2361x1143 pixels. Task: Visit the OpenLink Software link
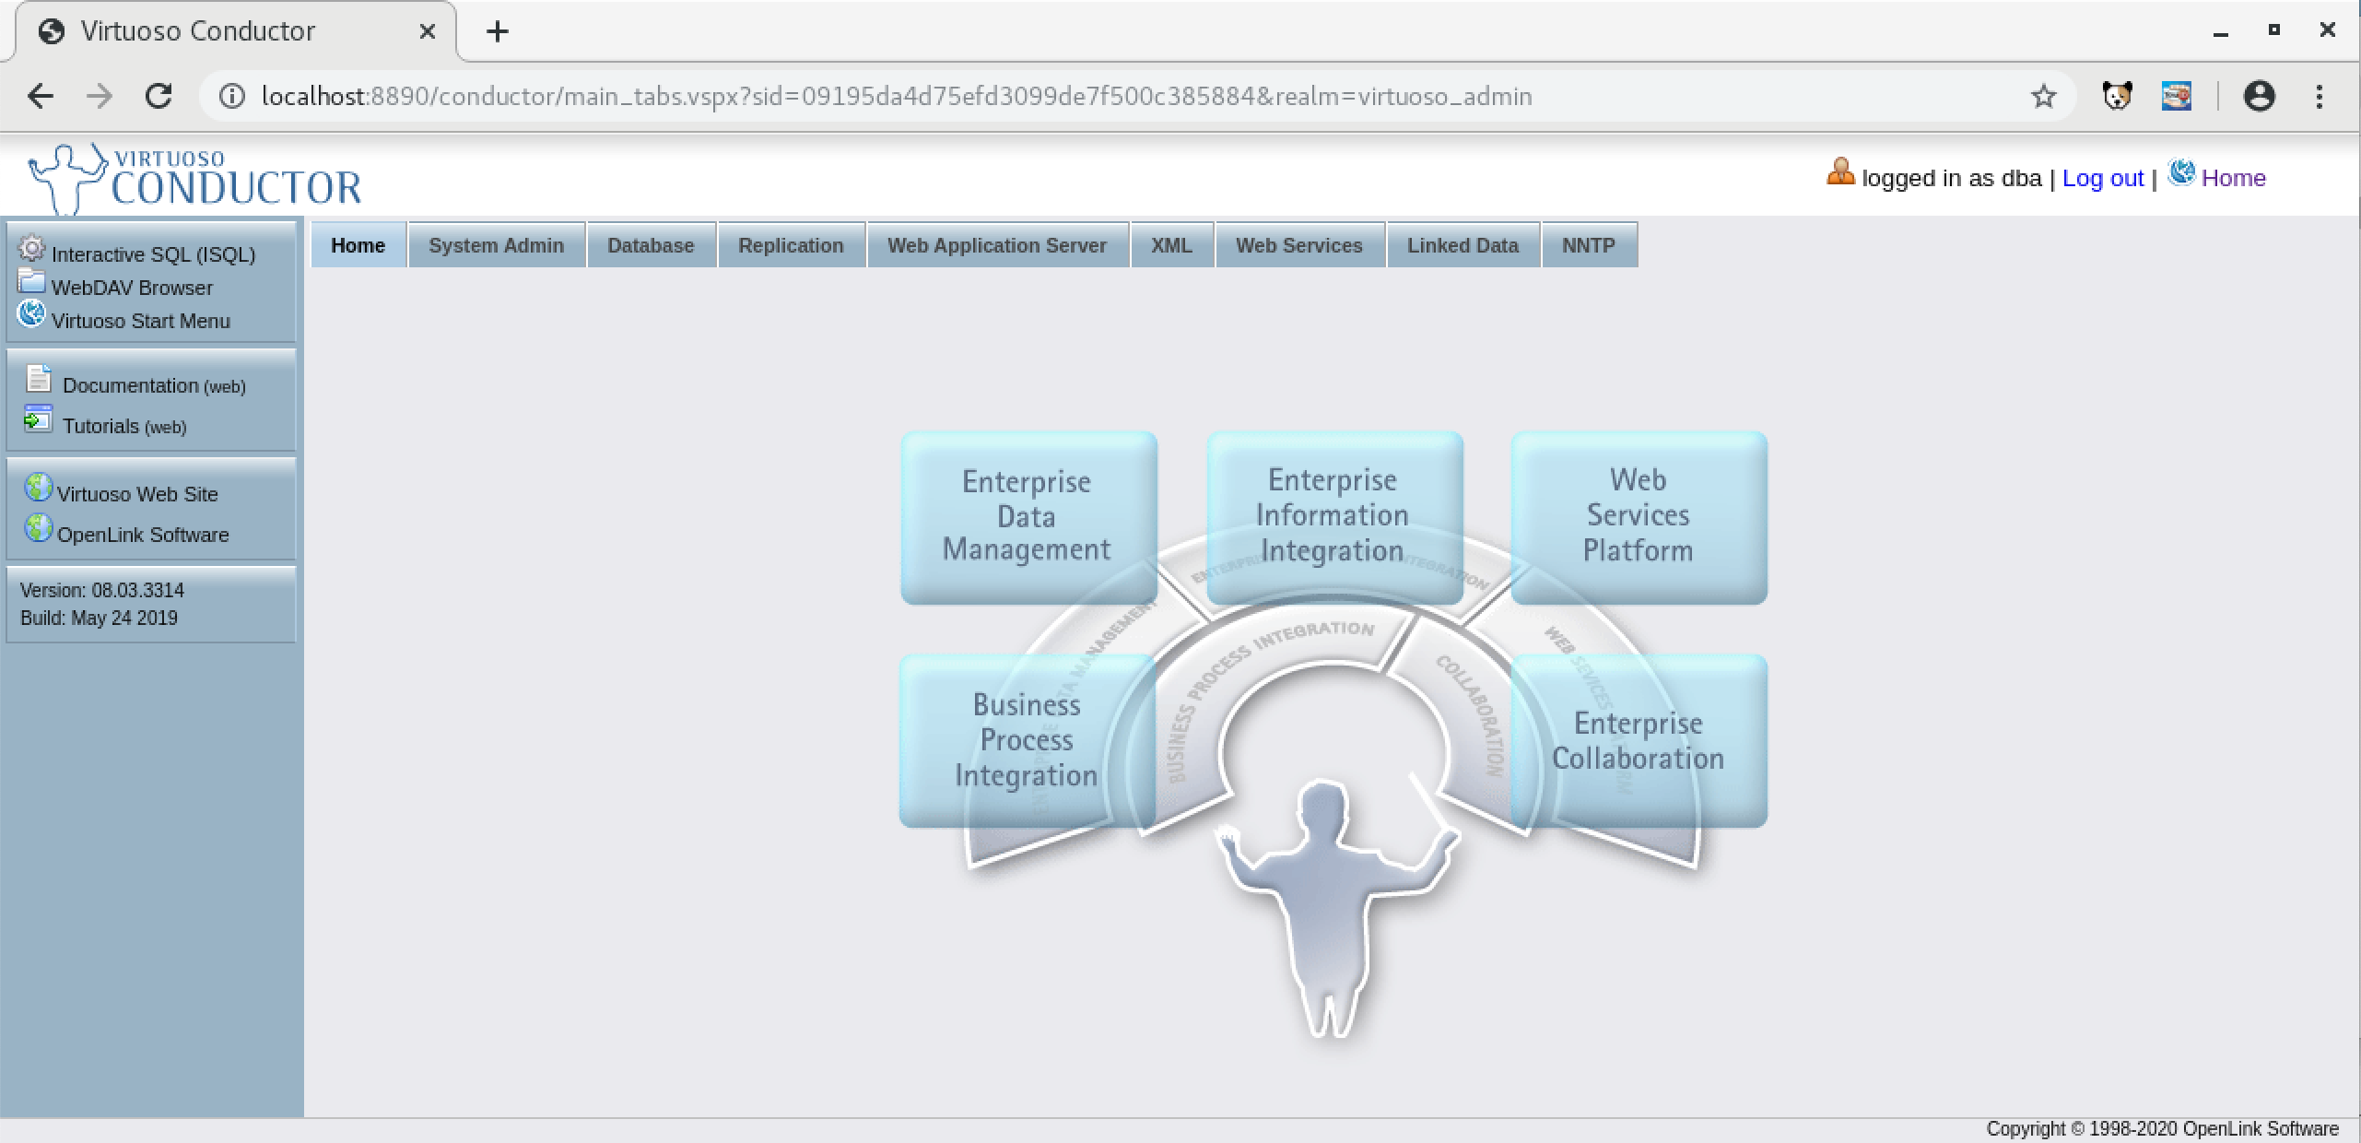pos(143,535)
